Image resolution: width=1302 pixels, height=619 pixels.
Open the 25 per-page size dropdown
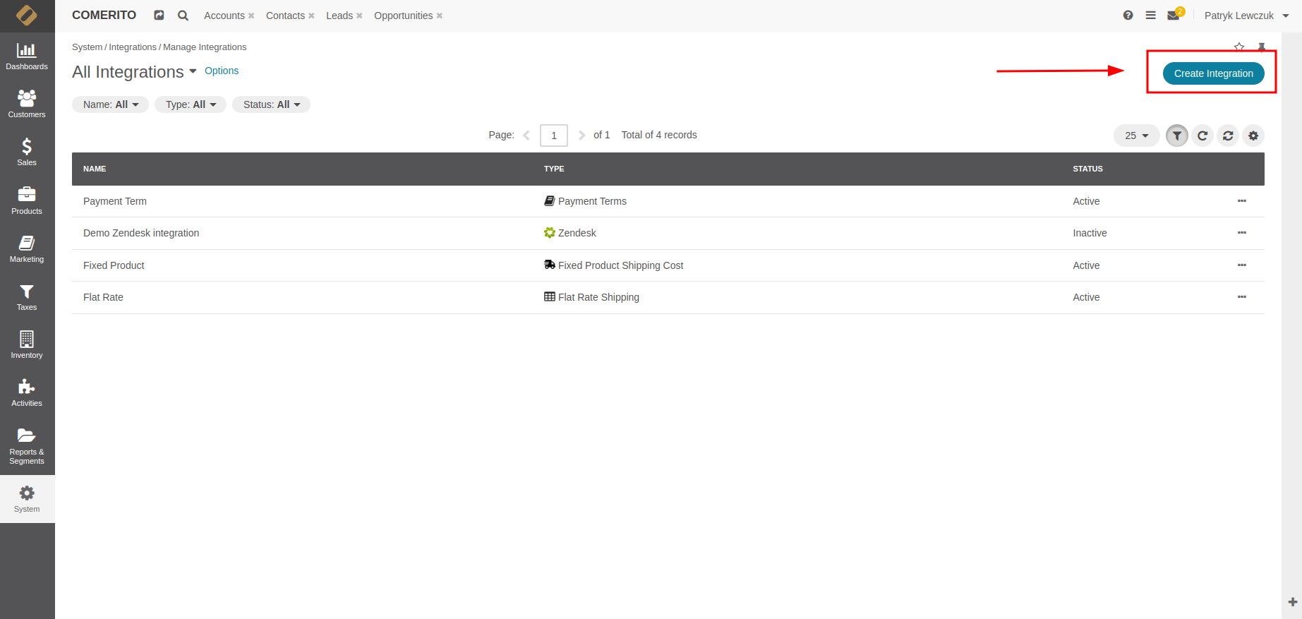pyautogui.click(x=1136, y=136)
